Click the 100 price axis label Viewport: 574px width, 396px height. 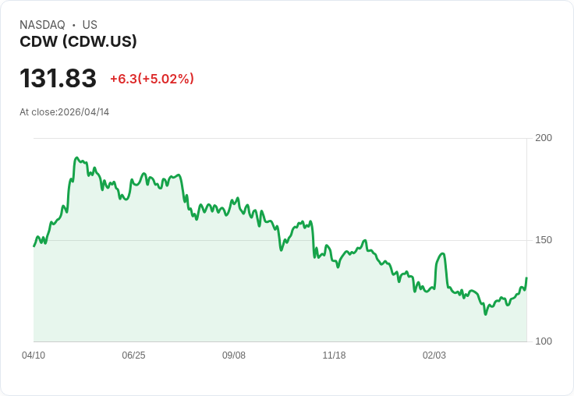(544, 341)
